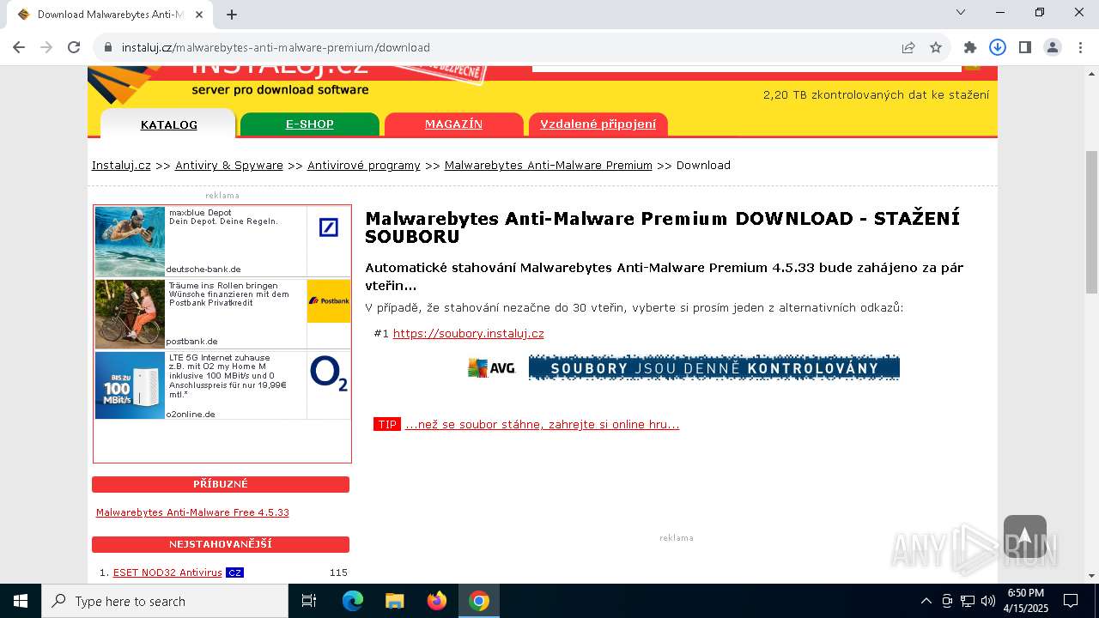Share this page icon in address bar
1099x618 pixels.
[x=908, y=47]
